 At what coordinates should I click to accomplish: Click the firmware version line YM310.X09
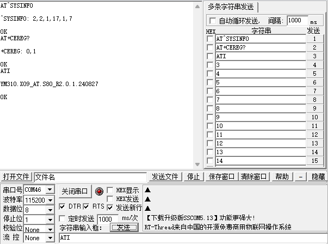[x=49, y=84]
